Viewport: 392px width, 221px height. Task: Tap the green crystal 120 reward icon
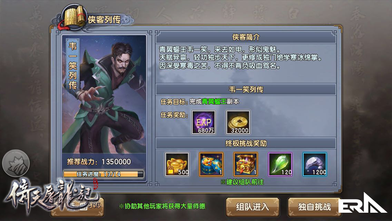280,164
